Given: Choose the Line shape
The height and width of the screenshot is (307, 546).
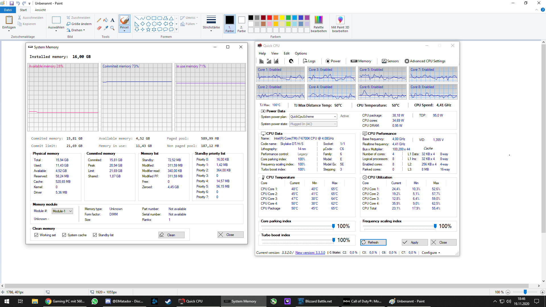Looking at the screenshot, I should [137, 18].
